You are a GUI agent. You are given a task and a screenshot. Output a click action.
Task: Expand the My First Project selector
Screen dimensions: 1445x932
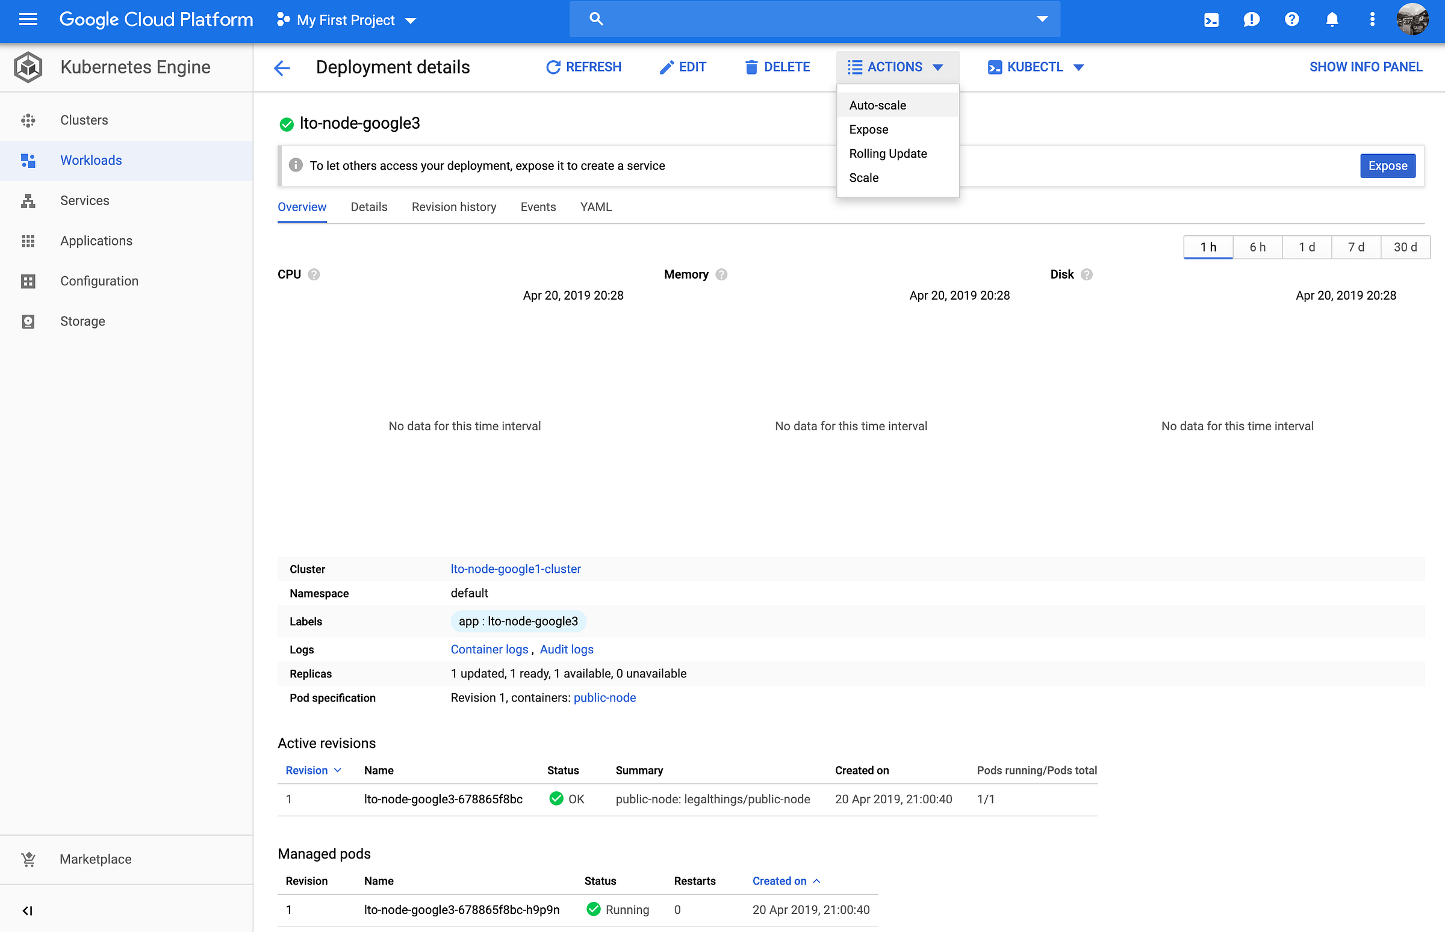347,20
